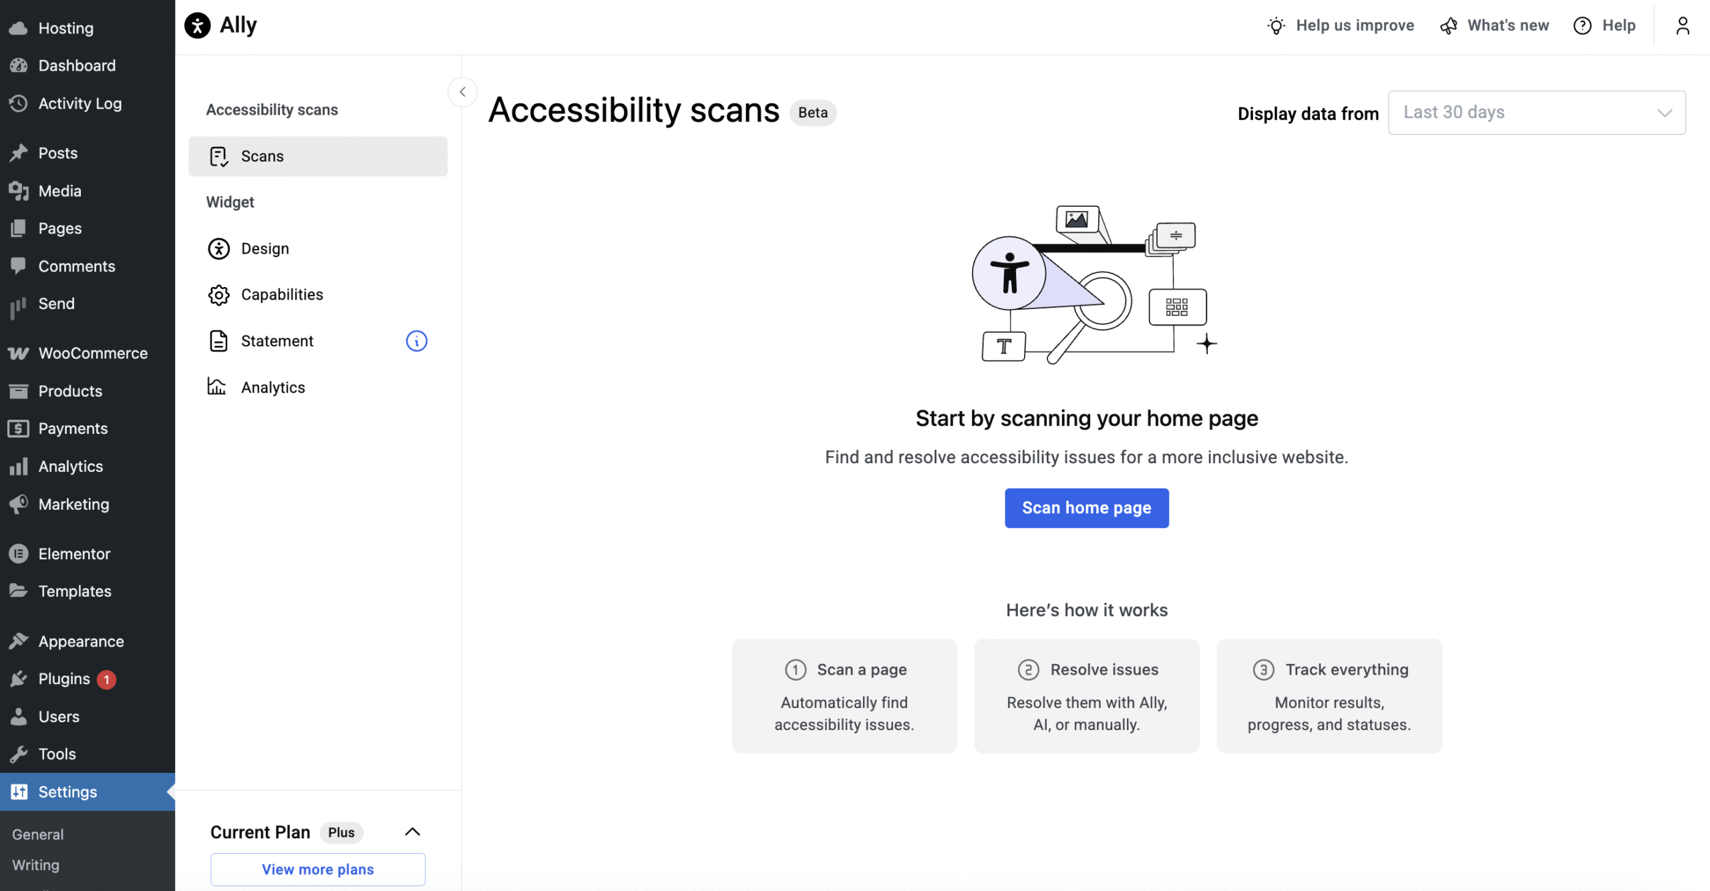
Task: Open the Last 30 days dropdown
Action: coord(1536,113)
